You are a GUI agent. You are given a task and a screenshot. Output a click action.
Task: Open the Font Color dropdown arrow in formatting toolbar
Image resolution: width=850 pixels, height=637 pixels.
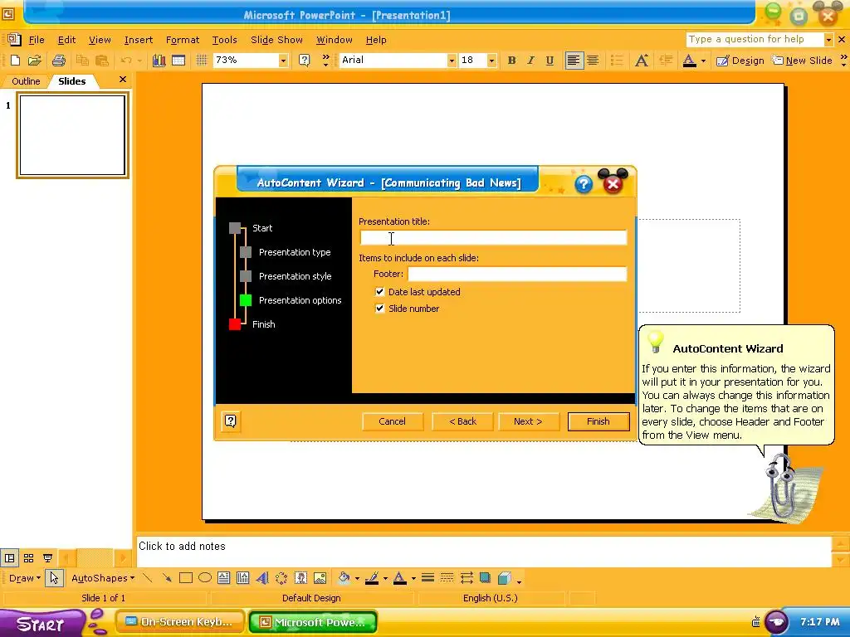coord(703,61)
